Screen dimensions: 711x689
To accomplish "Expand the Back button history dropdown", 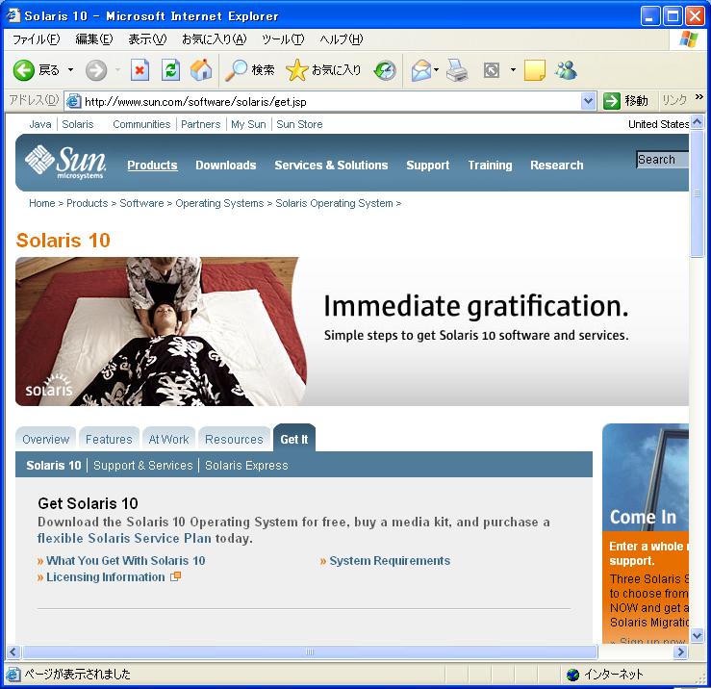I will coord(71,70).
